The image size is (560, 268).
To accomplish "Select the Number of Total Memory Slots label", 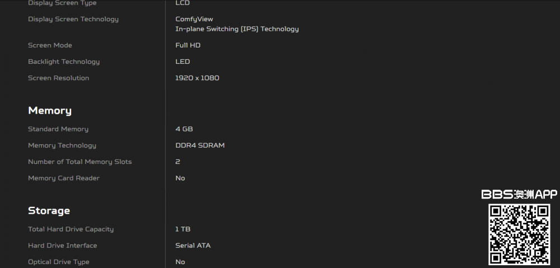I will pos(80,162).
